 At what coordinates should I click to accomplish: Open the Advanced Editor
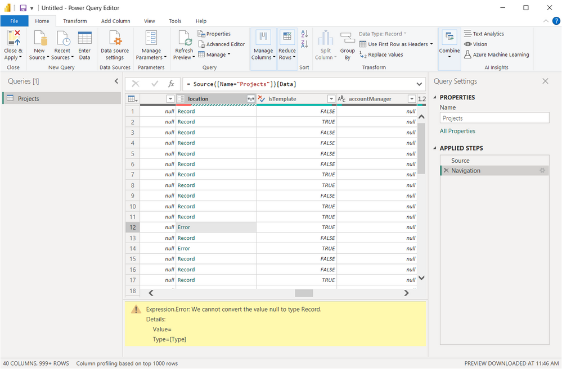222,44
